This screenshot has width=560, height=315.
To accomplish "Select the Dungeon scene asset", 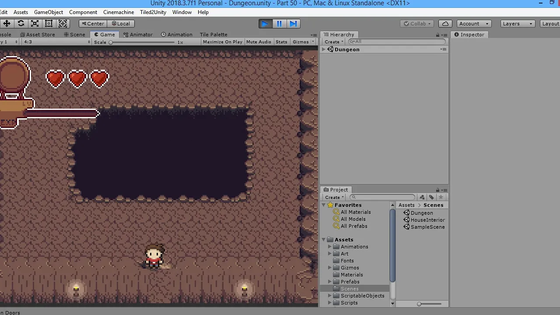I will [418, 213].
